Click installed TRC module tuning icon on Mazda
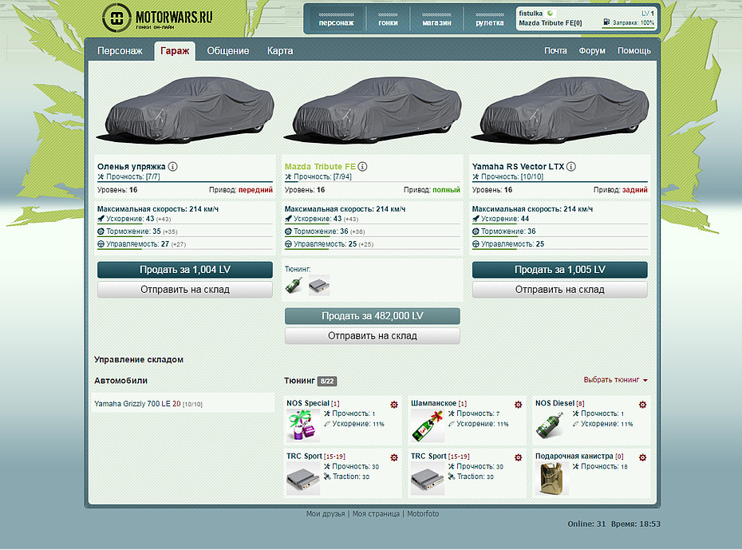The image size is (742, 550). tap(319, 286)
